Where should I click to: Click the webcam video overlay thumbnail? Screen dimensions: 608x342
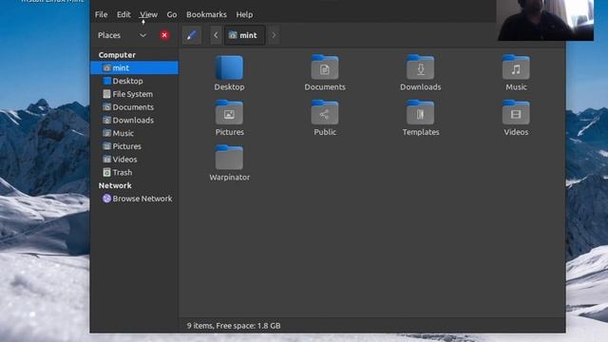point(545,20)
